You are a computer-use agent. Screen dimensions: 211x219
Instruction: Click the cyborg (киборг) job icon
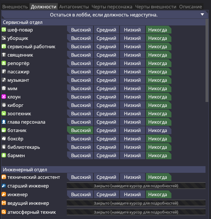tap(4, 105)
